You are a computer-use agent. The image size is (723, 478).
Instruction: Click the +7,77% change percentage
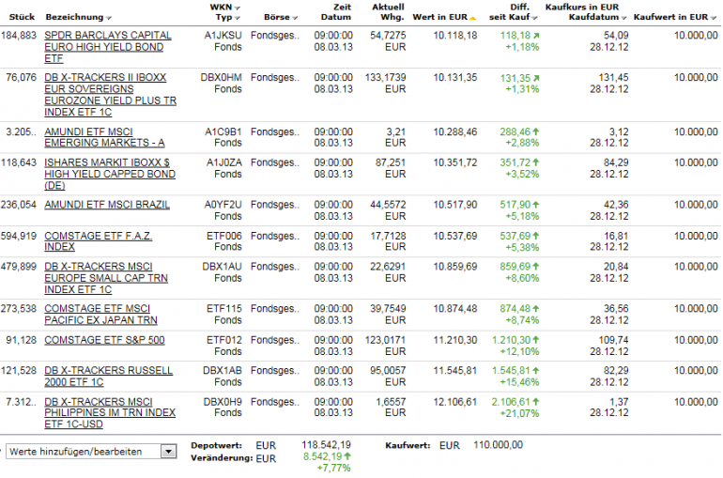333,469
